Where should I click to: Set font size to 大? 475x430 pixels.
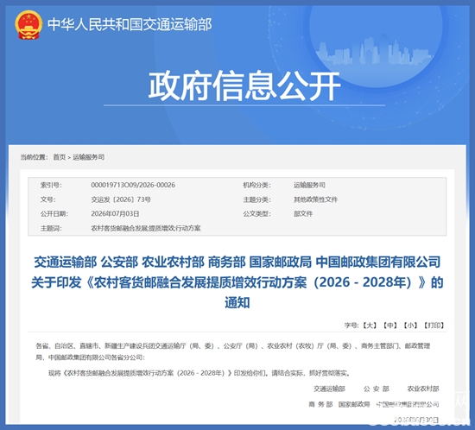click(370, 326)
